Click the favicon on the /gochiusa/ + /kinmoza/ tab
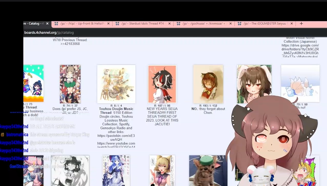 pos(179,24)
